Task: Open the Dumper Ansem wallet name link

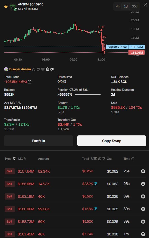Action: click(x=20, y=69)
